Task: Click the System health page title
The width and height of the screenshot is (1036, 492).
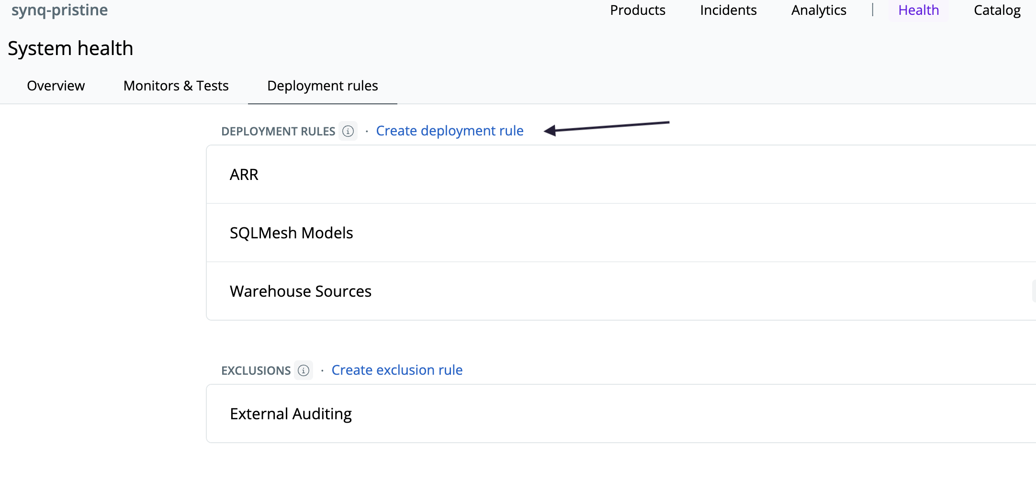Action: click(x=70, y=48)
